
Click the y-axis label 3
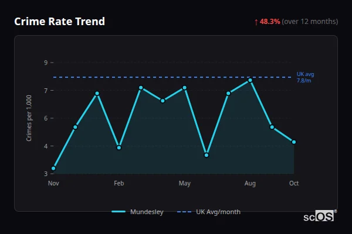pos(46,174)
